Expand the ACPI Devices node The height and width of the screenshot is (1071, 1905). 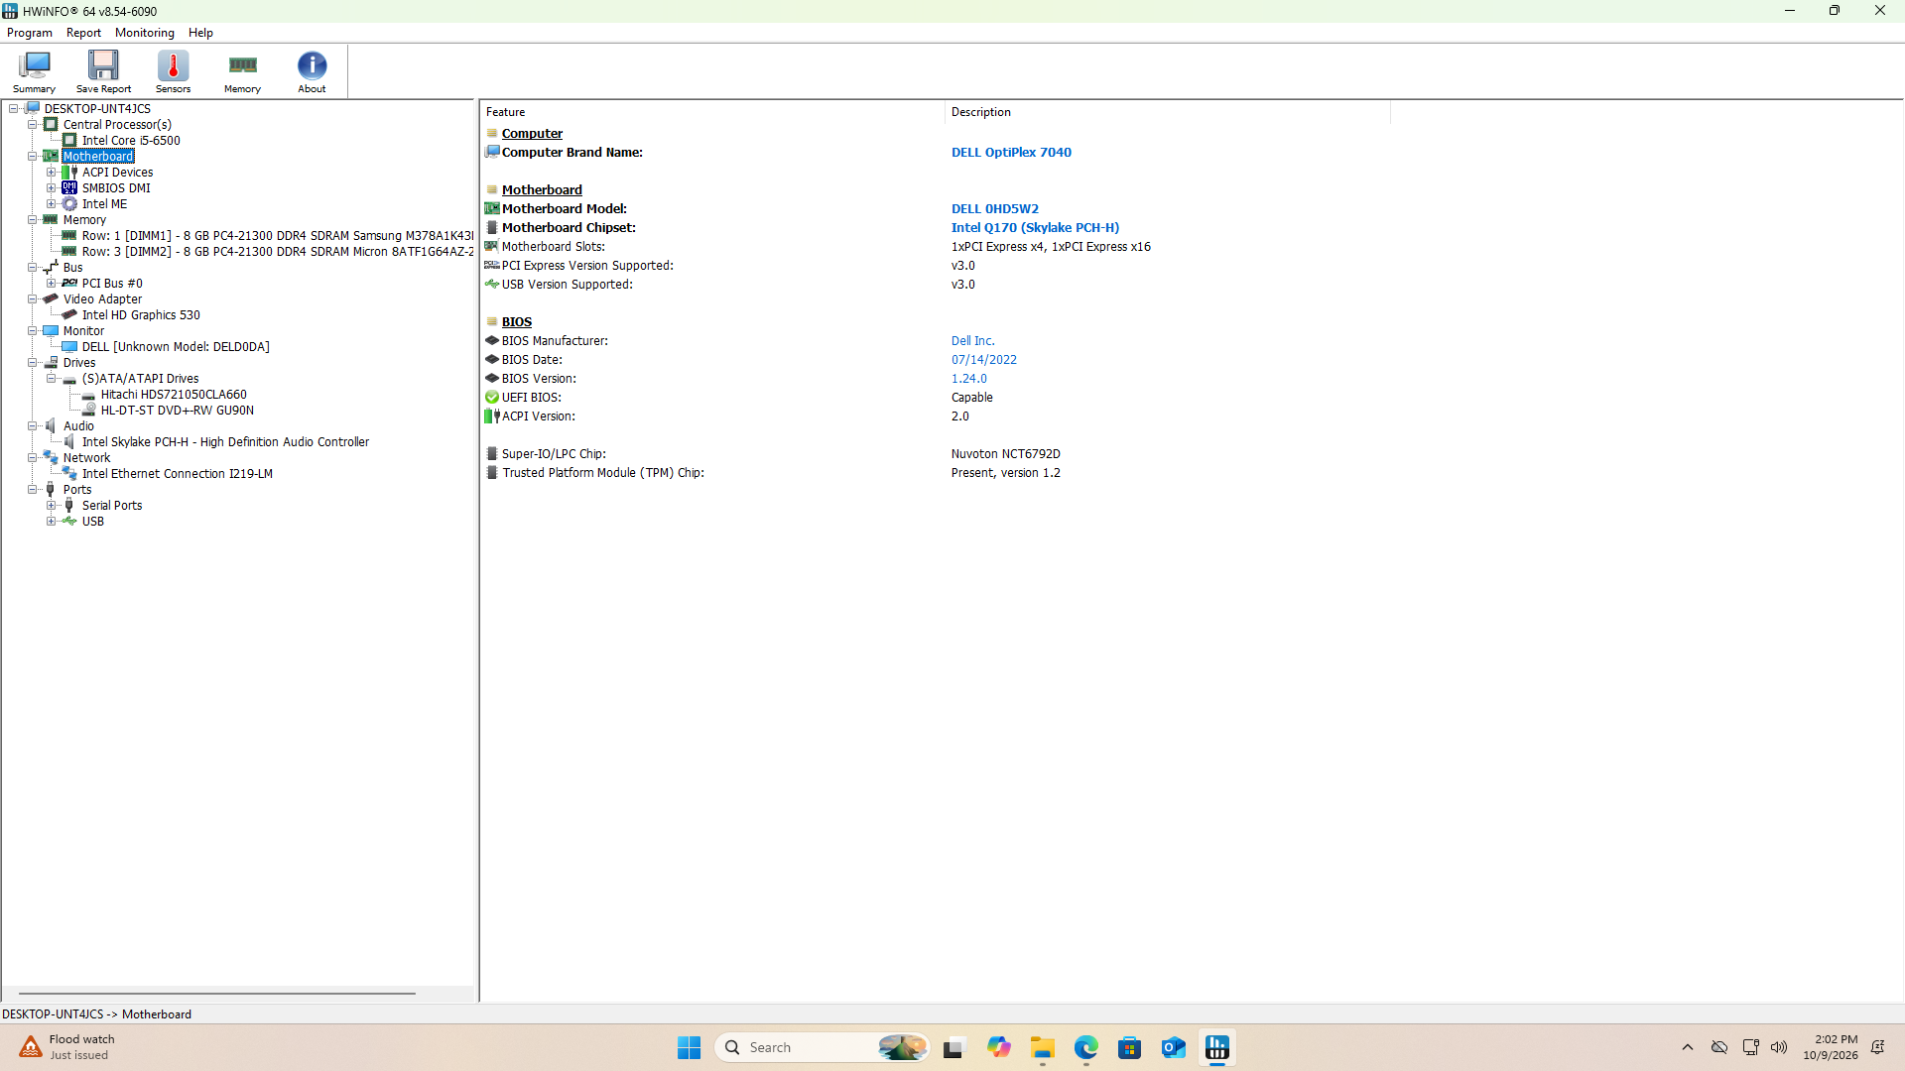[x=52, y=173]
